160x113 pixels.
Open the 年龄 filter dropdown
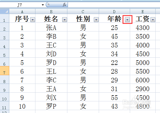[x=127, y=20]
